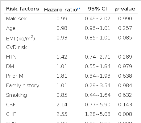Select the 95% CI column header
Screen dimensions: 141x123
click(97, 9)
